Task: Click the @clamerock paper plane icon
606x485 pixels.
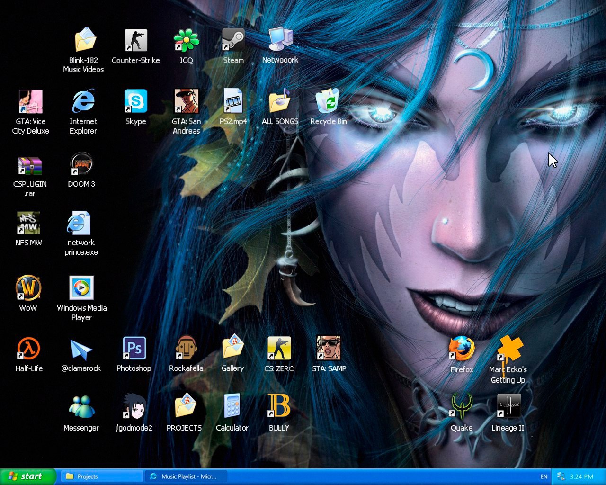Action: (x=81, y=350)
